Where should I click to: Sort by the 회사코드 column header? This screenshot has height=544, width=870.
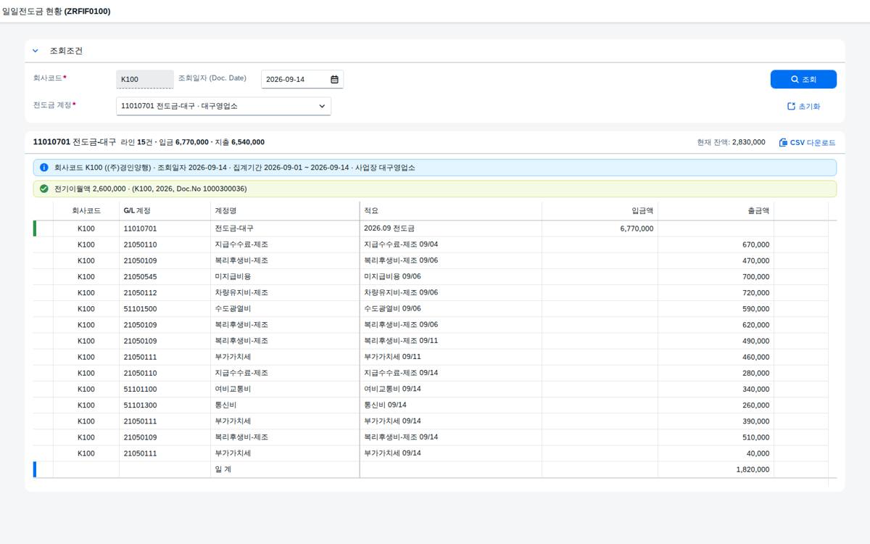[x=86, y=210]
